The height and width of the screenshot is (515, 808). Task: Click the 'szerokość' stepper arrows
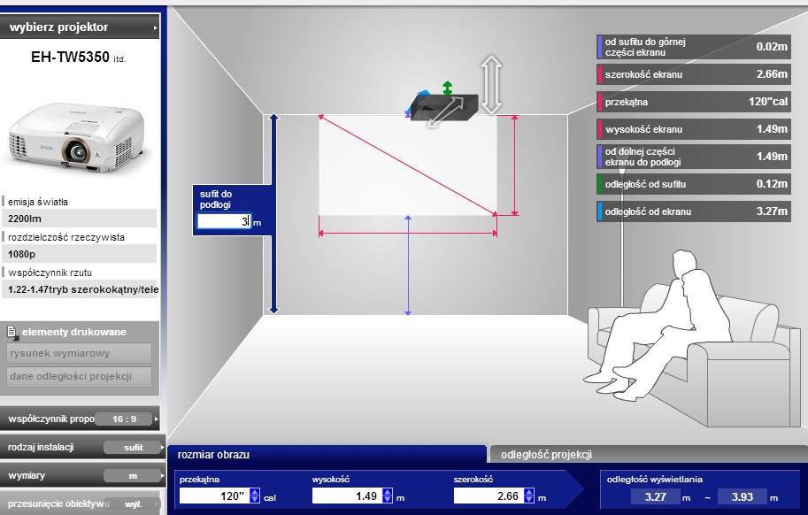pos(529,496)
